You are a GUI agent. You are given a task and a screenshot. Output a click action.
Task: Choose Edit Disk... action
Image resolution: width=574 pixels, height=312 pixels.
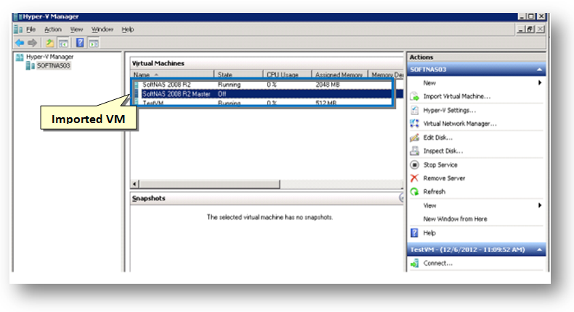[438, 138]
